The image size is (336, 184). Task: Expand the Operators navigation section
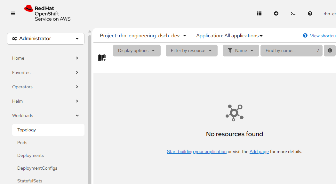click(45, 87)
